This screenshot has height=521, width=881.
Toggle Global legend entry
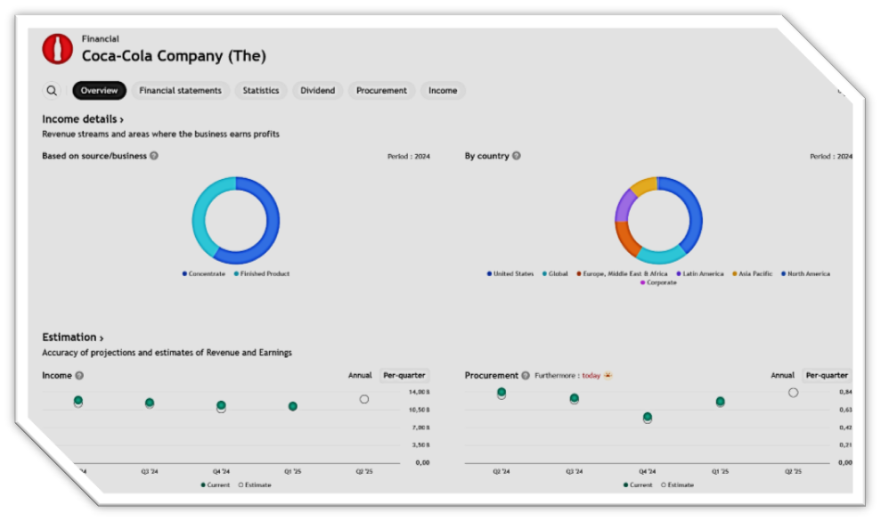point(555,273)
